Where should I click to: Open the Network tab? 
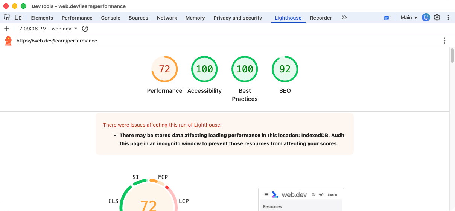tap(167, 18)
